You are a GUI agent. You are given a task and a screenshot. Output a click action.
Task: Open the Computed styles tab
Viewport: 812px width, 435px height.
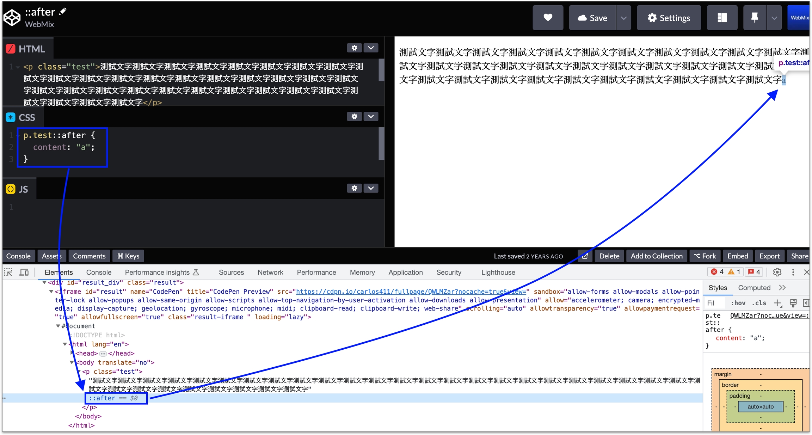(x=754, y=288)
